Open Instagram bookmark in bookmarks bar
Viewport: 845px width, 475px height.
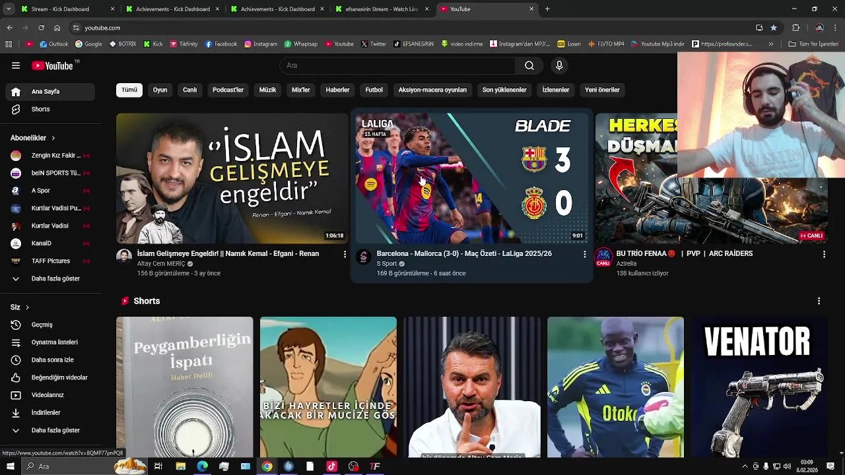click(x=261, y=44)
